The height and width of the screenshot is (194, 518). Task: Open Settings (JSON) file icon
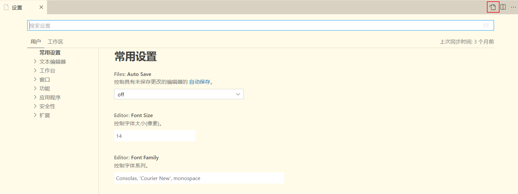click(x=493, y=7)
